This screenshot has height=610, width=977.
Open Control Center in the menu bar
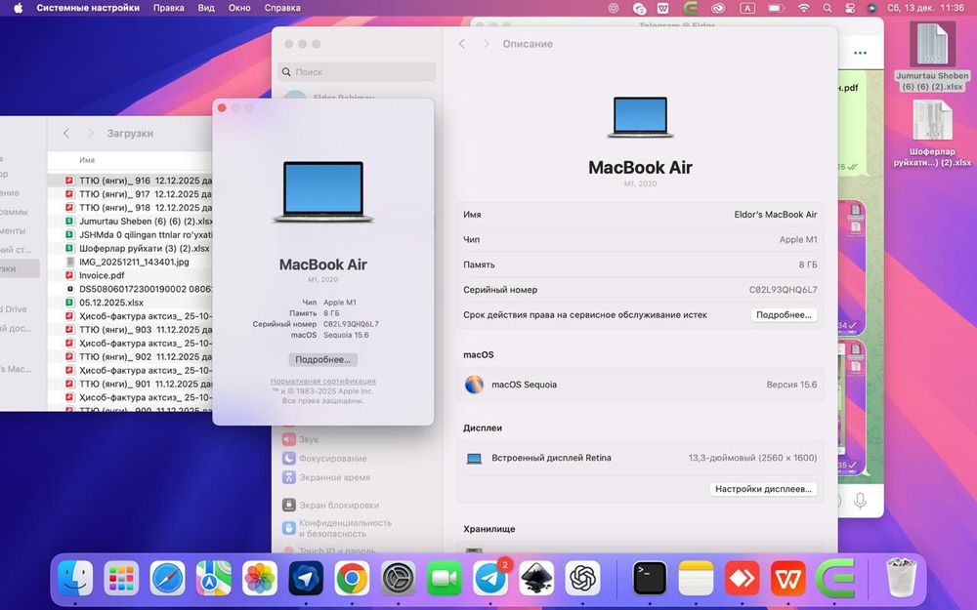pos(849,8)
